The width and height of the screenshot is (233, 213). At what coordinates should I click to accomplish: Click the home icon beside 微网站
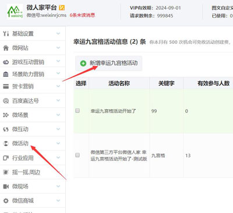(6, 48)
